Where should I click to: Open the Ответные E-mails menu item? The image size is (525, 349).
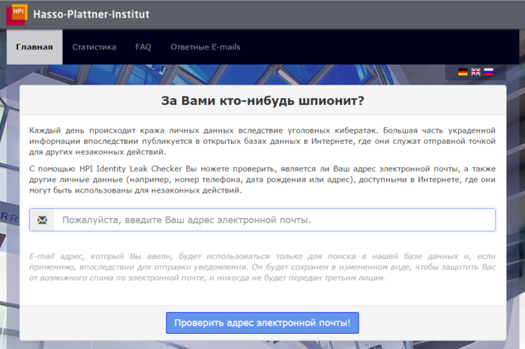tap(205, 46)
